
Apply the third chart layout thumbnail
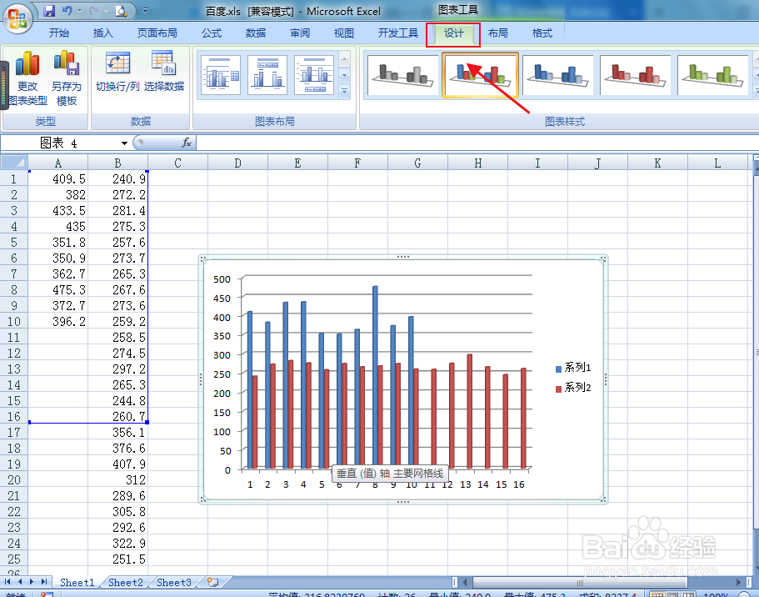[x=313, y=75]
